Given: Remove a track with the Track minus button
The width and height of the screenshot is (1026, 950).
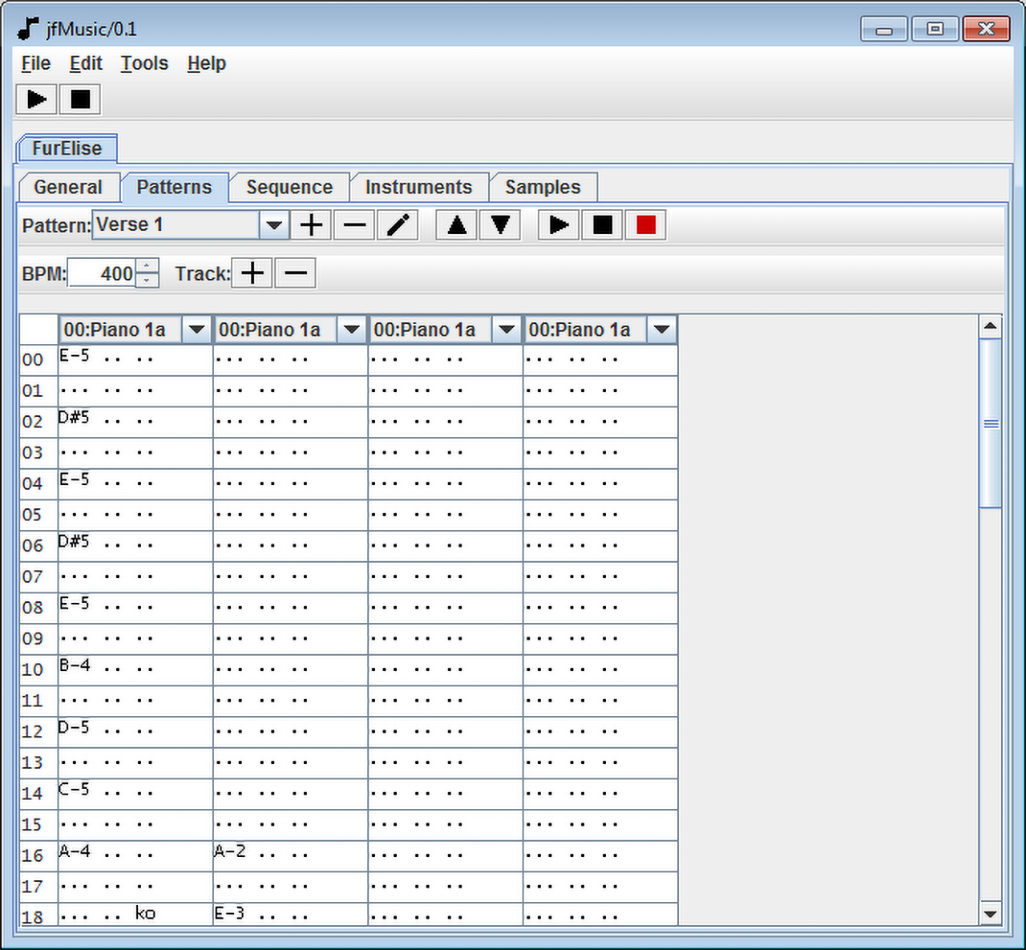Looking at the screenshot, I should coord(296,273).
